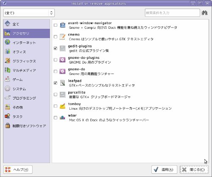Select the オフィス category label
Viewport: 212px width, 177px height.
pyautogui.click(x=19, y=52)
